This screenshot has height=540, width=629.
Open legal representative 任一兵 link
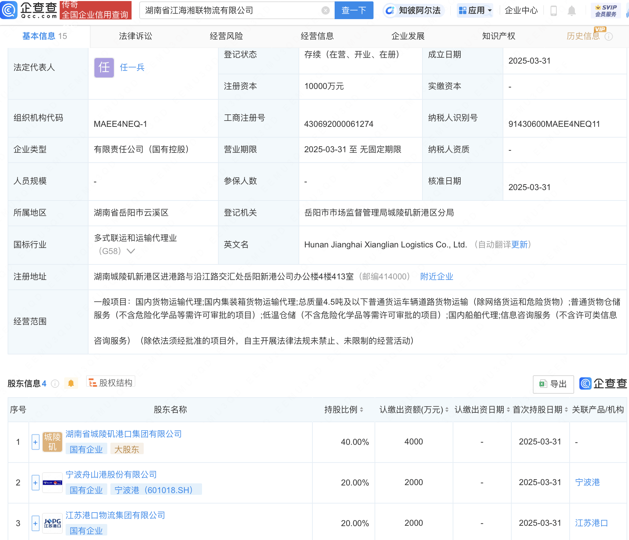(x=132, y=67)
